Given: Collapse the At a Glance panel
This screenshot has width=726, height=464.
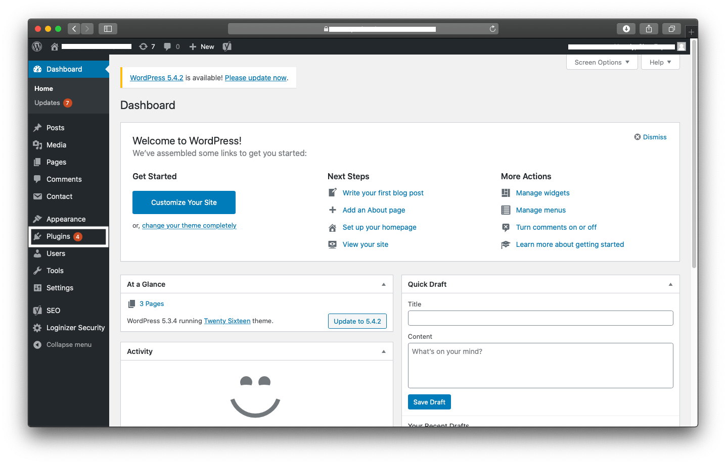Looking at the screenshot, I should coord(384,284).
